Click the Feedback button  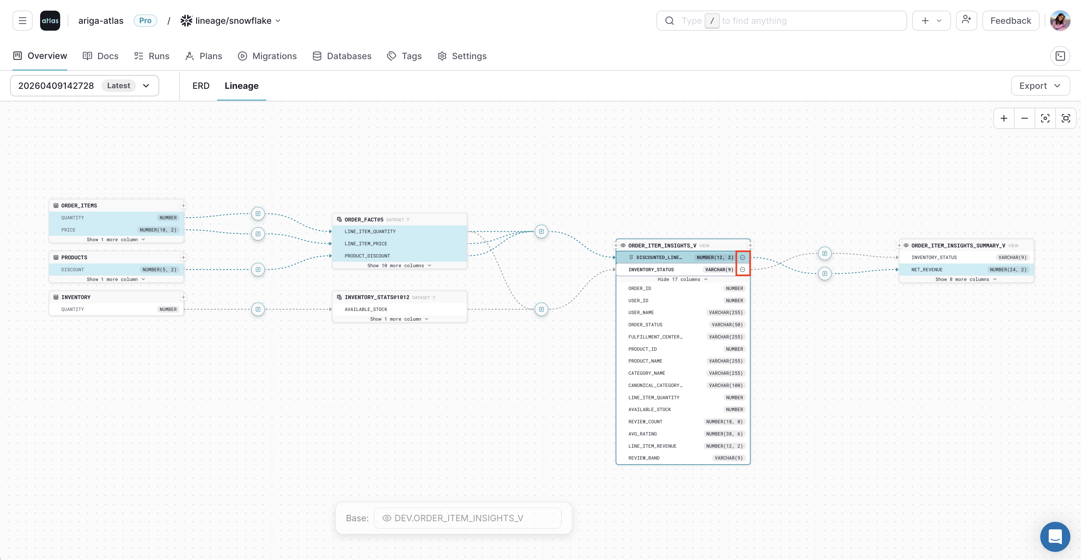pos(1010,20)
